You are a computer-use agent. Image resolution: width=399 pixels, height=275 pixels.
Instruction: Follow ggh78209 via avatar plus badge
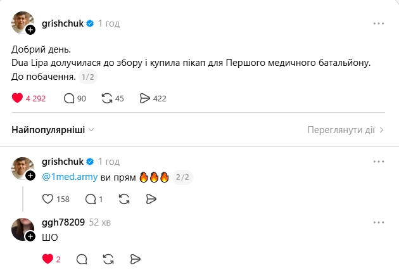tap(30, 236)
